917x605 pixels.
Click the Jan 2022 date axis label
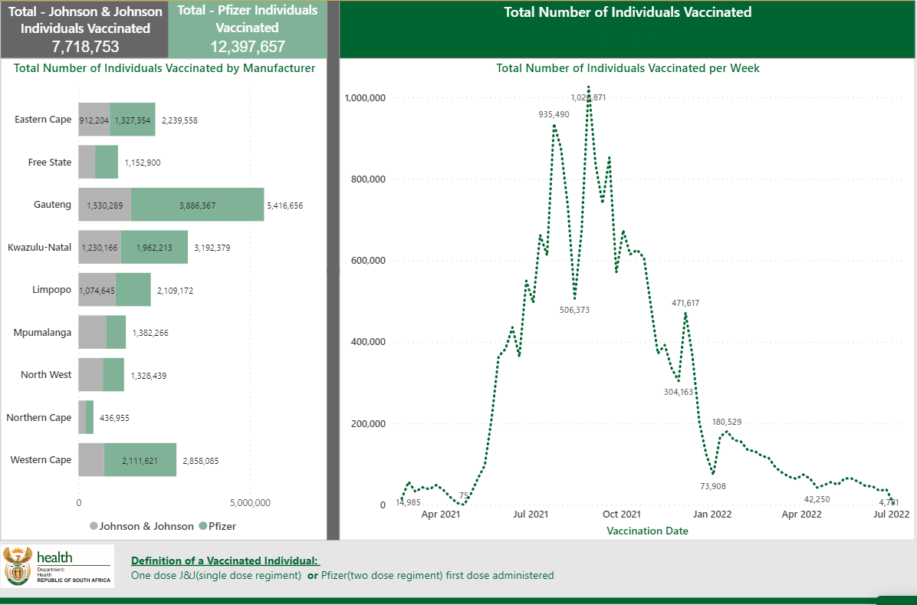click(x=712, y=515)
